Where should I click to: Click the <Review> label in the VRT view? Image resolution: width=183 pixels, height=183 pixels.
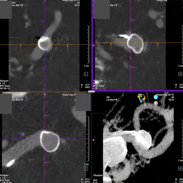[x=98, y=175]
